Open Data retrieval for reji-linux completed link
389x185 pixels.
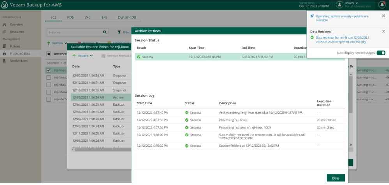point(342,39)
